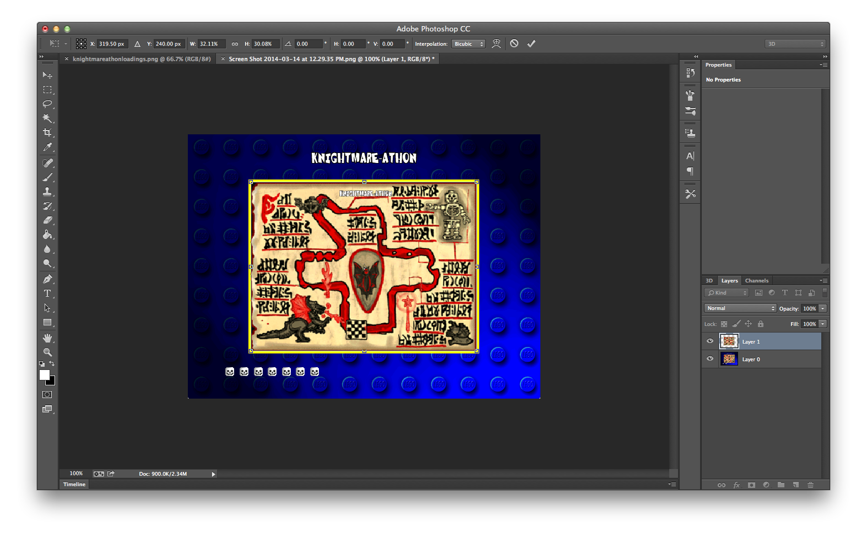Viewport: 867px width, 539px height.
Task: Click the foreground color swatch
Action: click(44, 374)
